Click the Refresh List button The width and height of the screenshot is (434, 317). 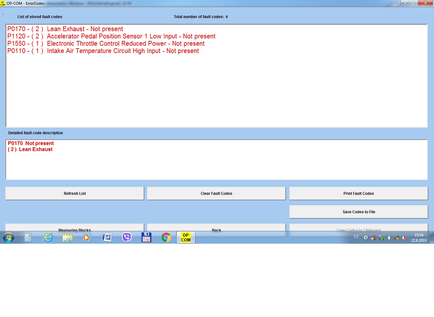(75, 193)
